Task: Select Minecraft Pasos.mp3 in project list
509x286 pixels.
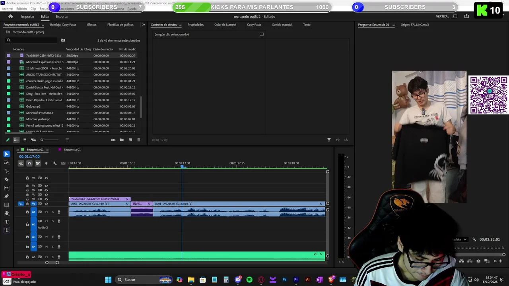Action: point(39,113)
